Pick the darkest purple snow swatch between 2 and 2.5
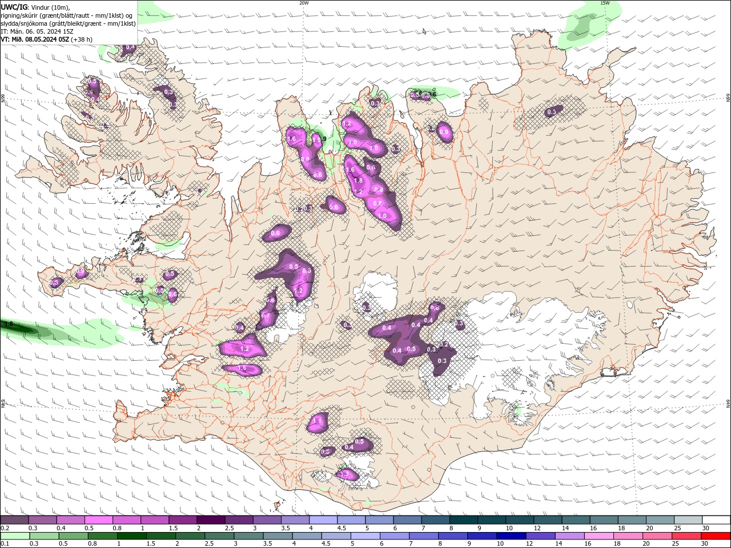The image size is (731, 548). 211,520
